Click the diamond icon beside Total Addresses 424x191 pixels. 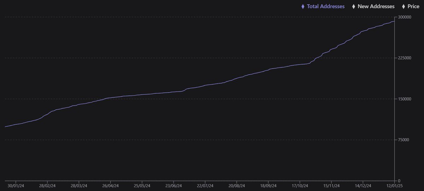tap(302, 6)
